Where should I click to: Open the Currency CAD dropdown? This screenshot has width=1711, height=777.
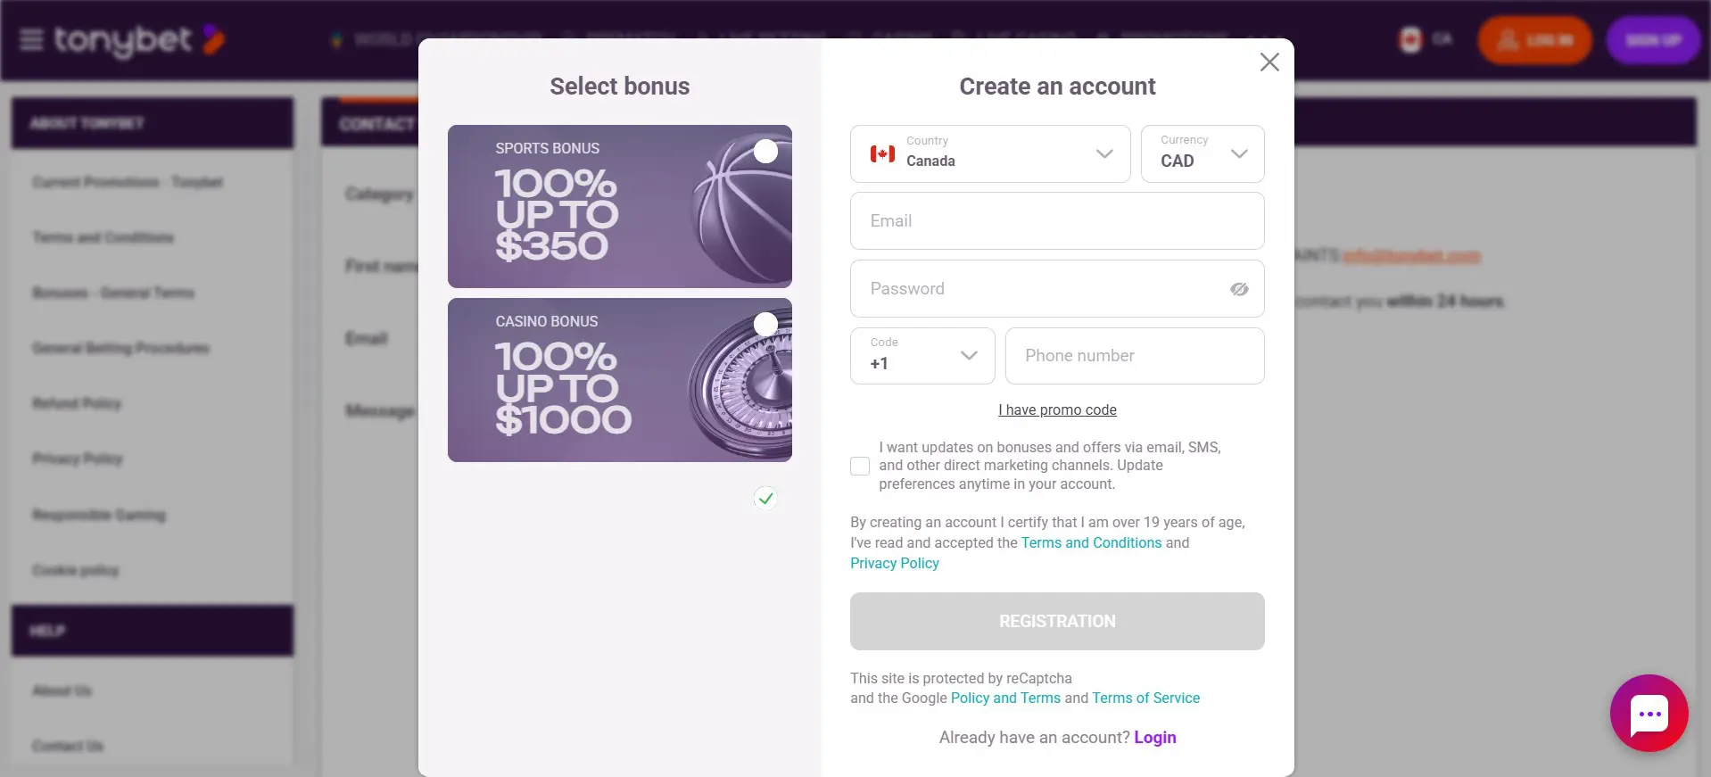coord(1238,153)
